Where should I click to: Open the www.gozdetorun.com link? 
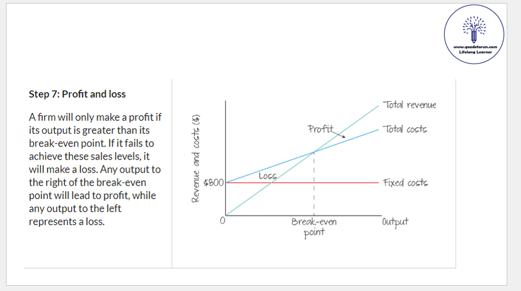tap(475, 47)
